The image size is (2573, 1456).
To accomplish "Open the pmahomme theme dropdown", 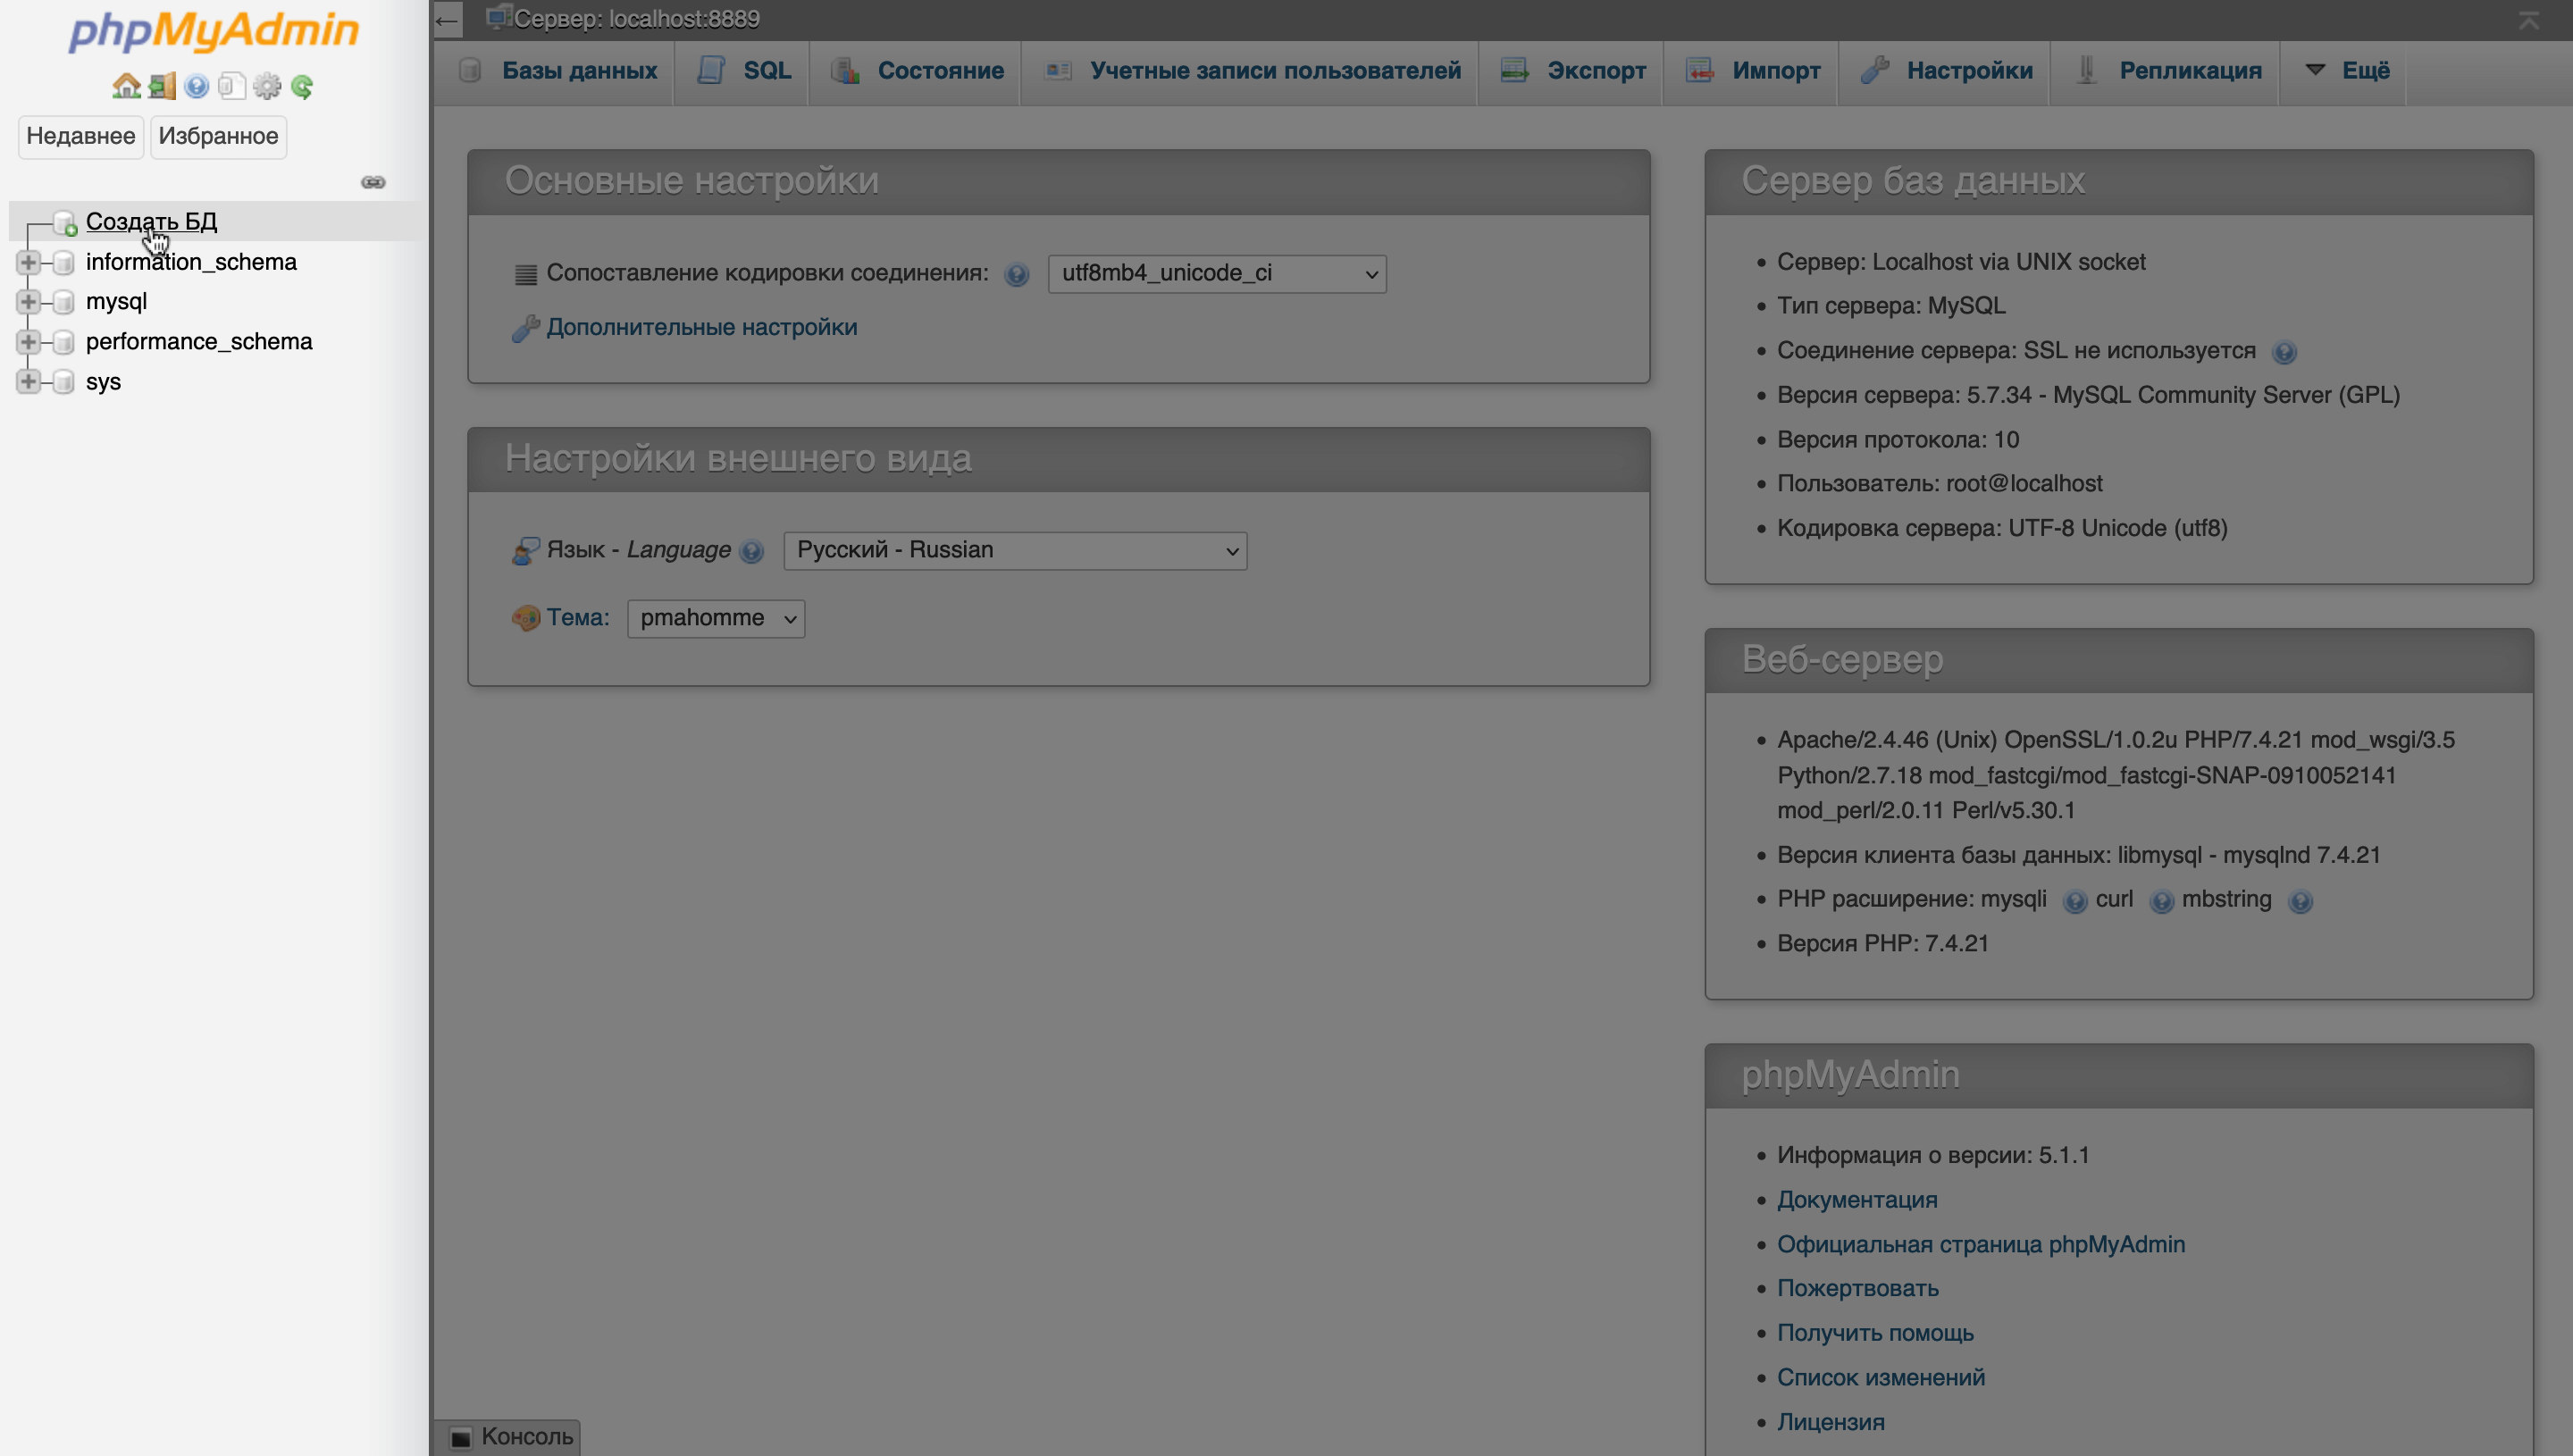I will tap(716, 619).
